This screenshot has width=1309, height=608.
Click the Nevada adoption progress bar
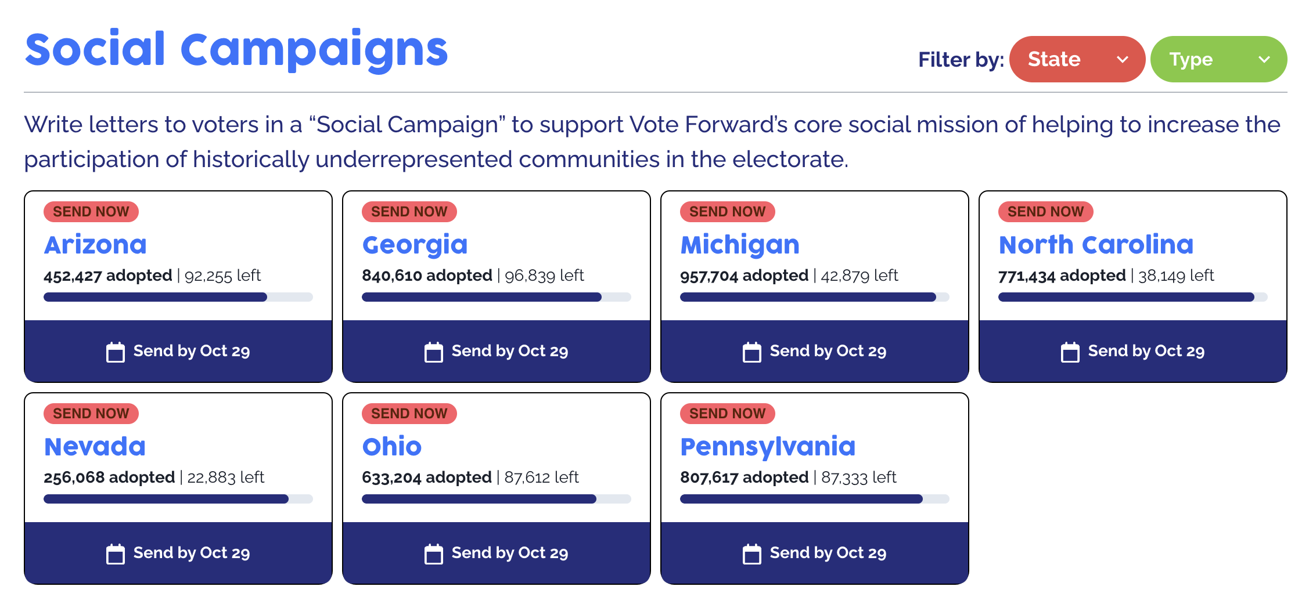[178, 499]
